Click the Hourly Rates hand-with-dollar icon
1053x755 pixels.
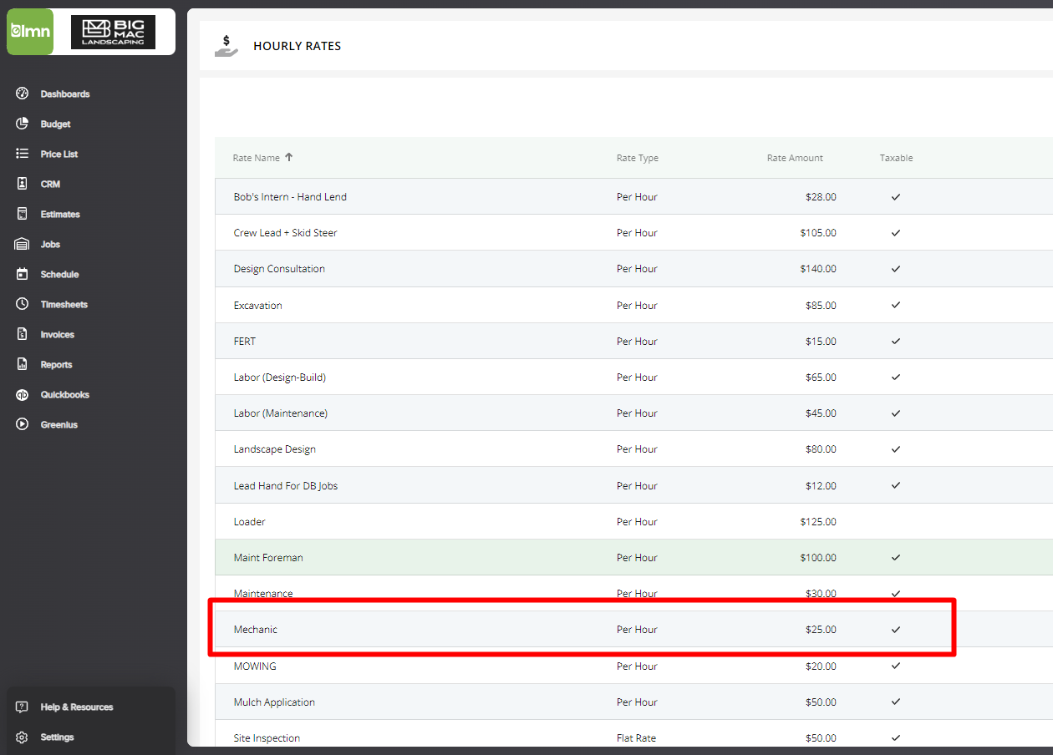pos(226,45)
